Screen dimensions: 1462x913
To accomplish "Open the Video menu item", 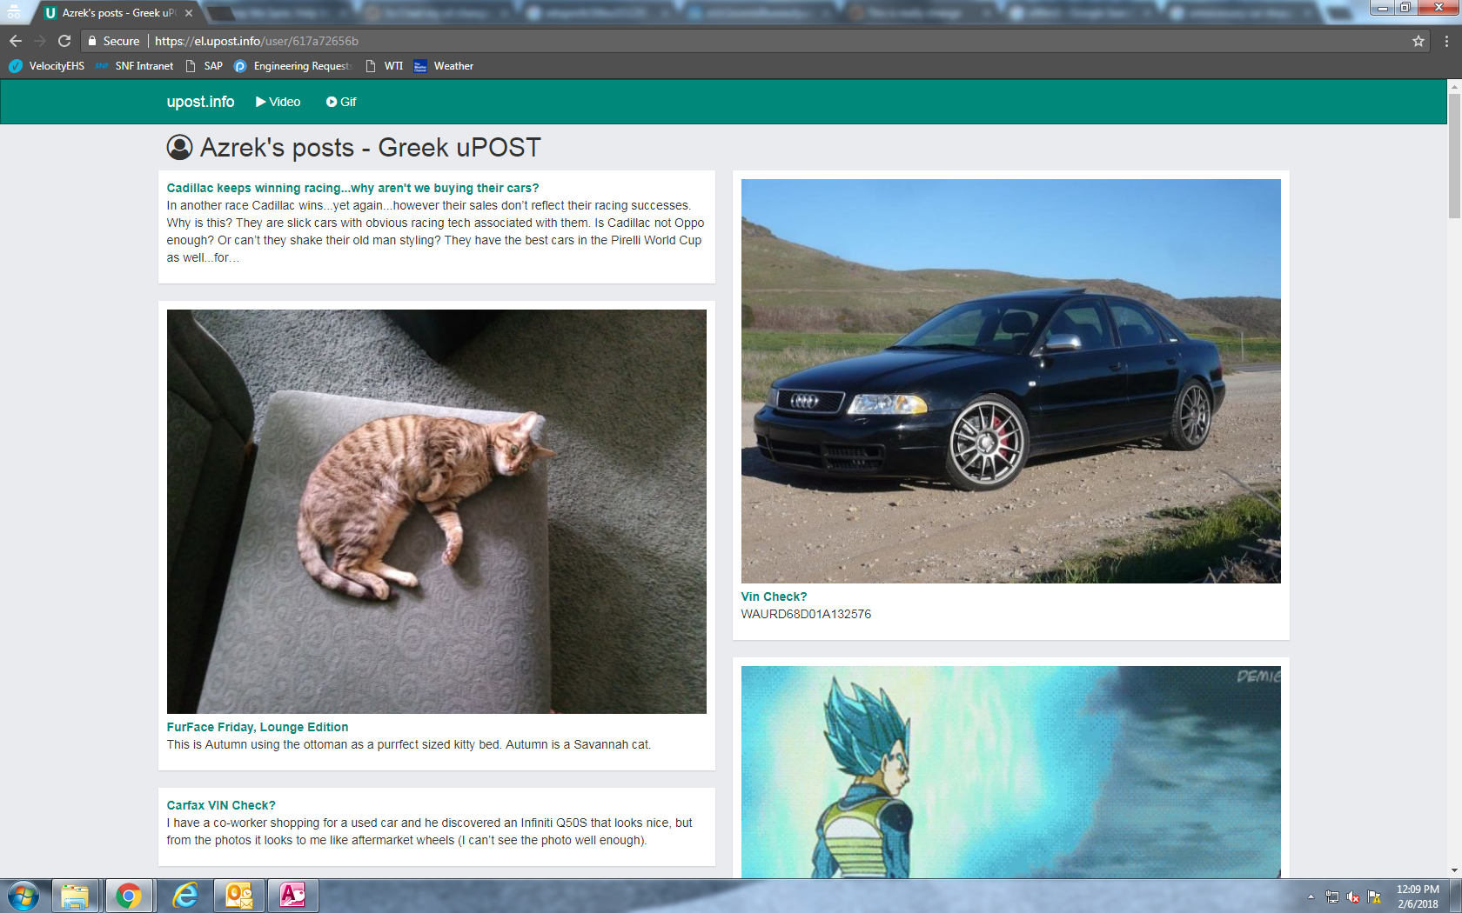I will (x=278, y=102).
